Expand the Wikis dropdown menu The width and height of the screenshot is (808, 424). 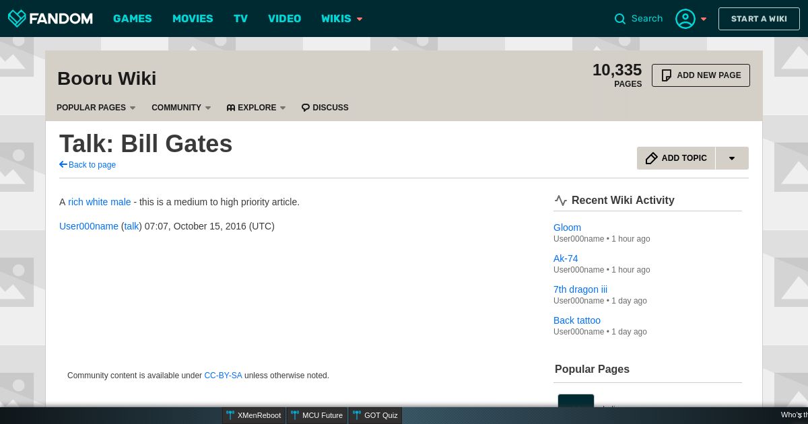(x=342, y=19)
